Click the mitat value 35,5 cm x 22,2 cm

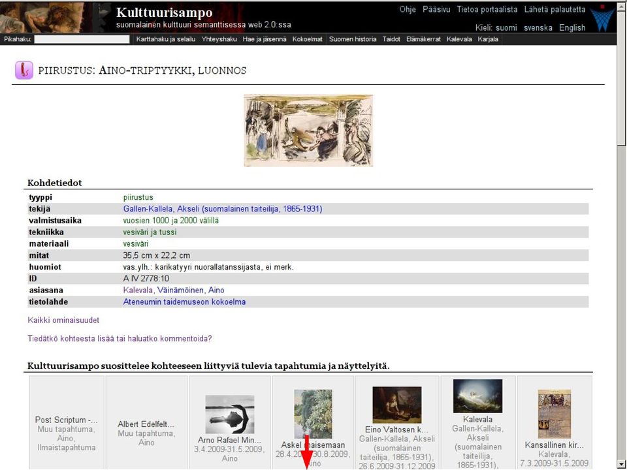[156, 255]
